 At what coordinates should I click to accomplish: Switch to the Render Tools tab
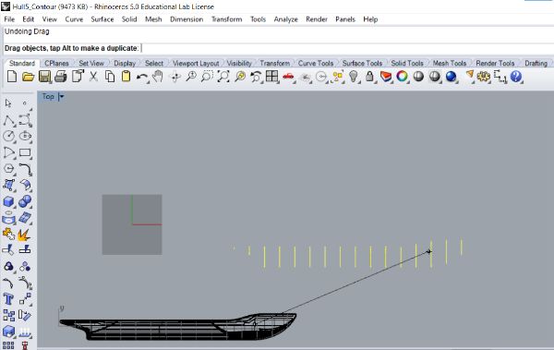495,64
